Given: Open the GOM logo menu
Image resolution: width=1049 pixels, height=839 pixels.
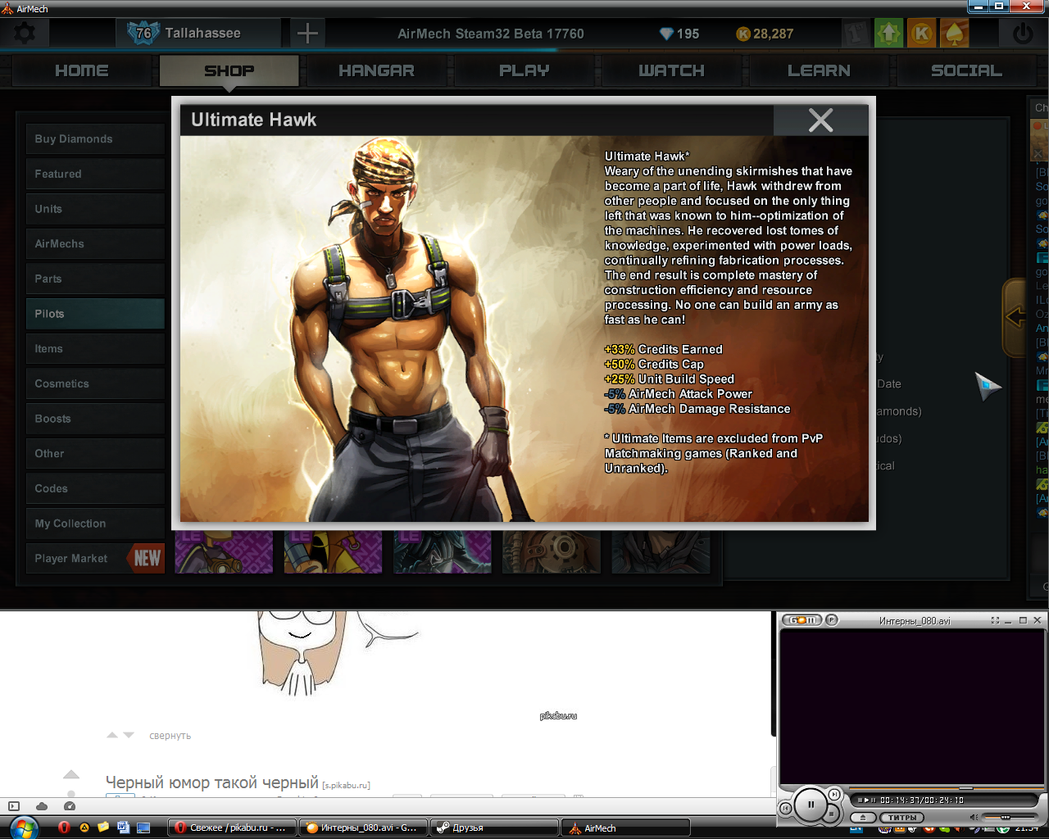Looking at the screenshot, I should pos(802,620).
